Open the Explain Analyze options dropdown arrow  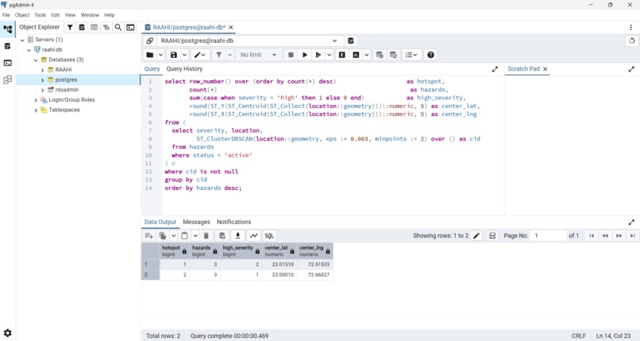[x=367, y=55]
